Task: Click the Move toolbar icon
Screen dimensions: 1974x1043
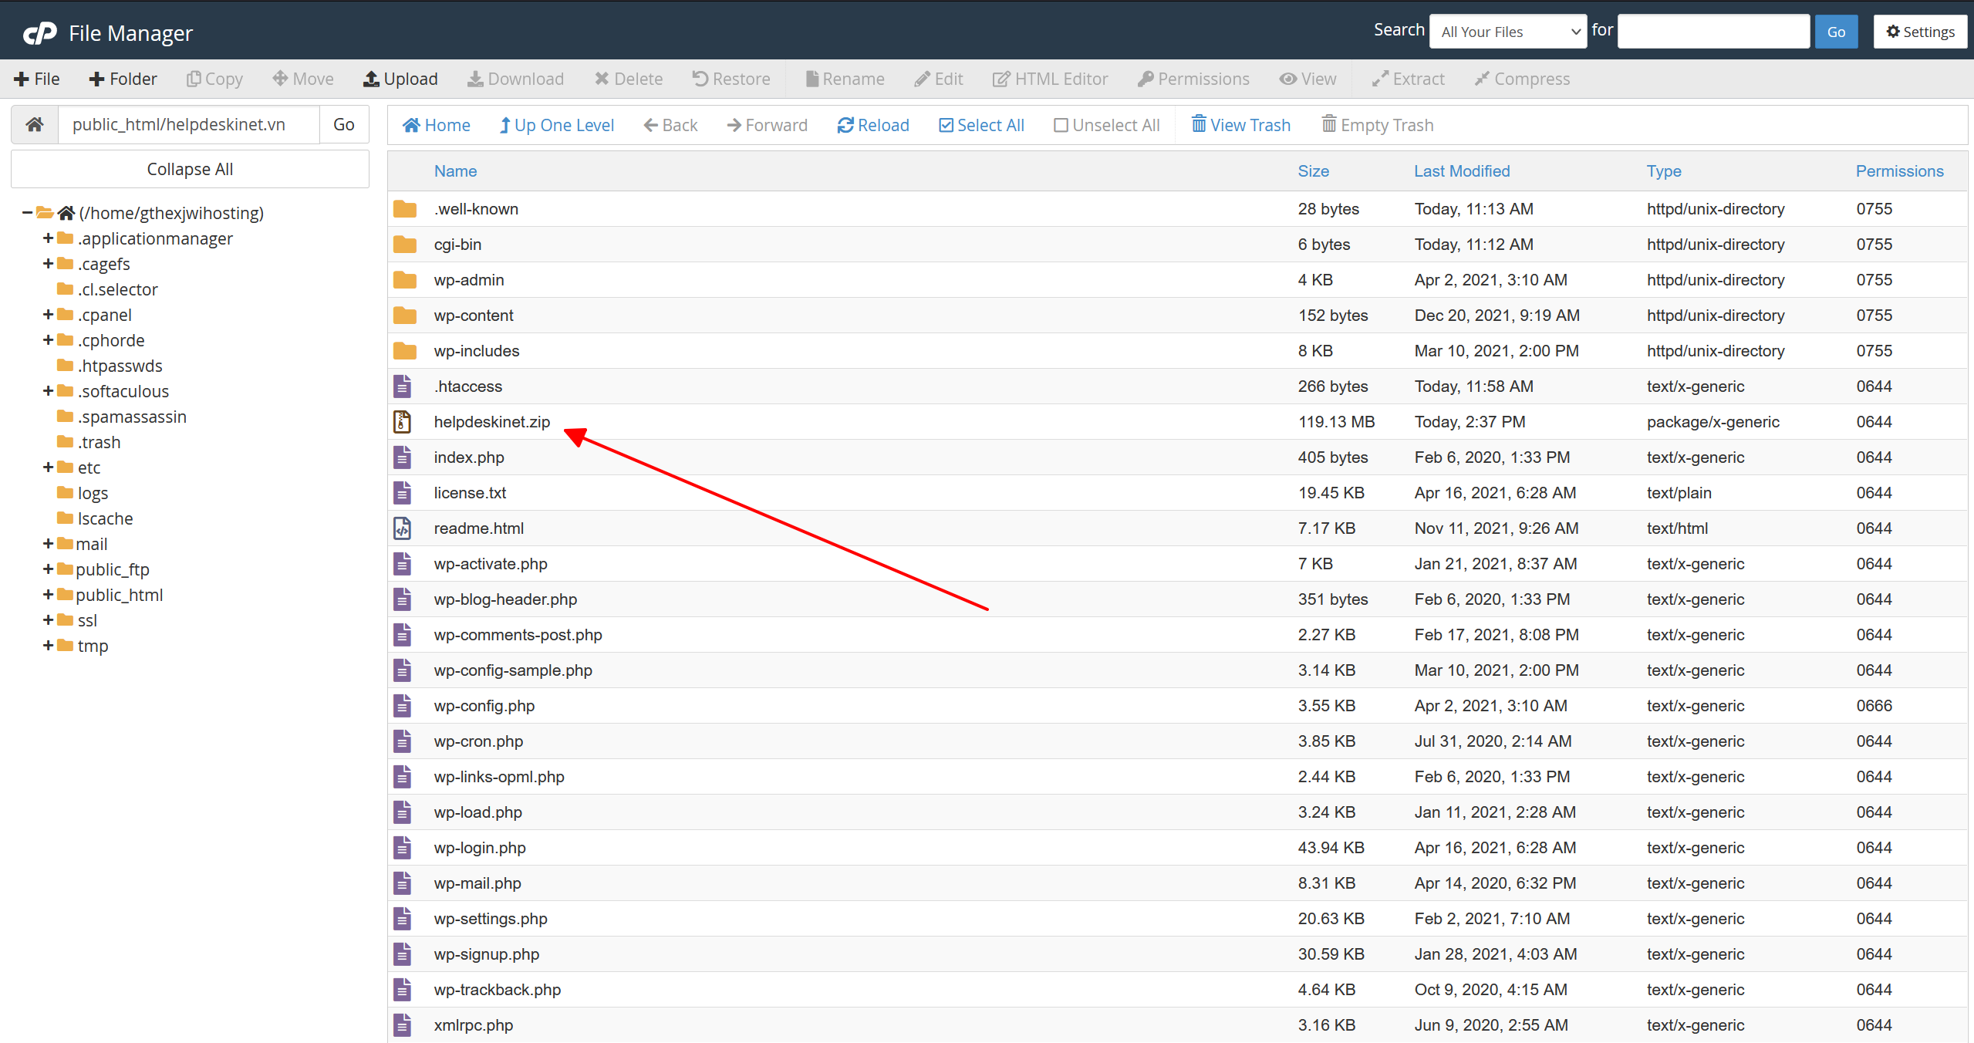Action: coord(280,79)
